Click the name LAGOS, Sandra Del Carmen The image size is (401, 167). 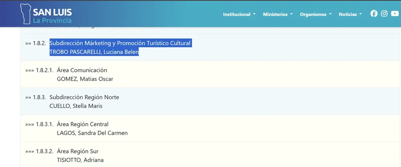[x=92, y=133]
